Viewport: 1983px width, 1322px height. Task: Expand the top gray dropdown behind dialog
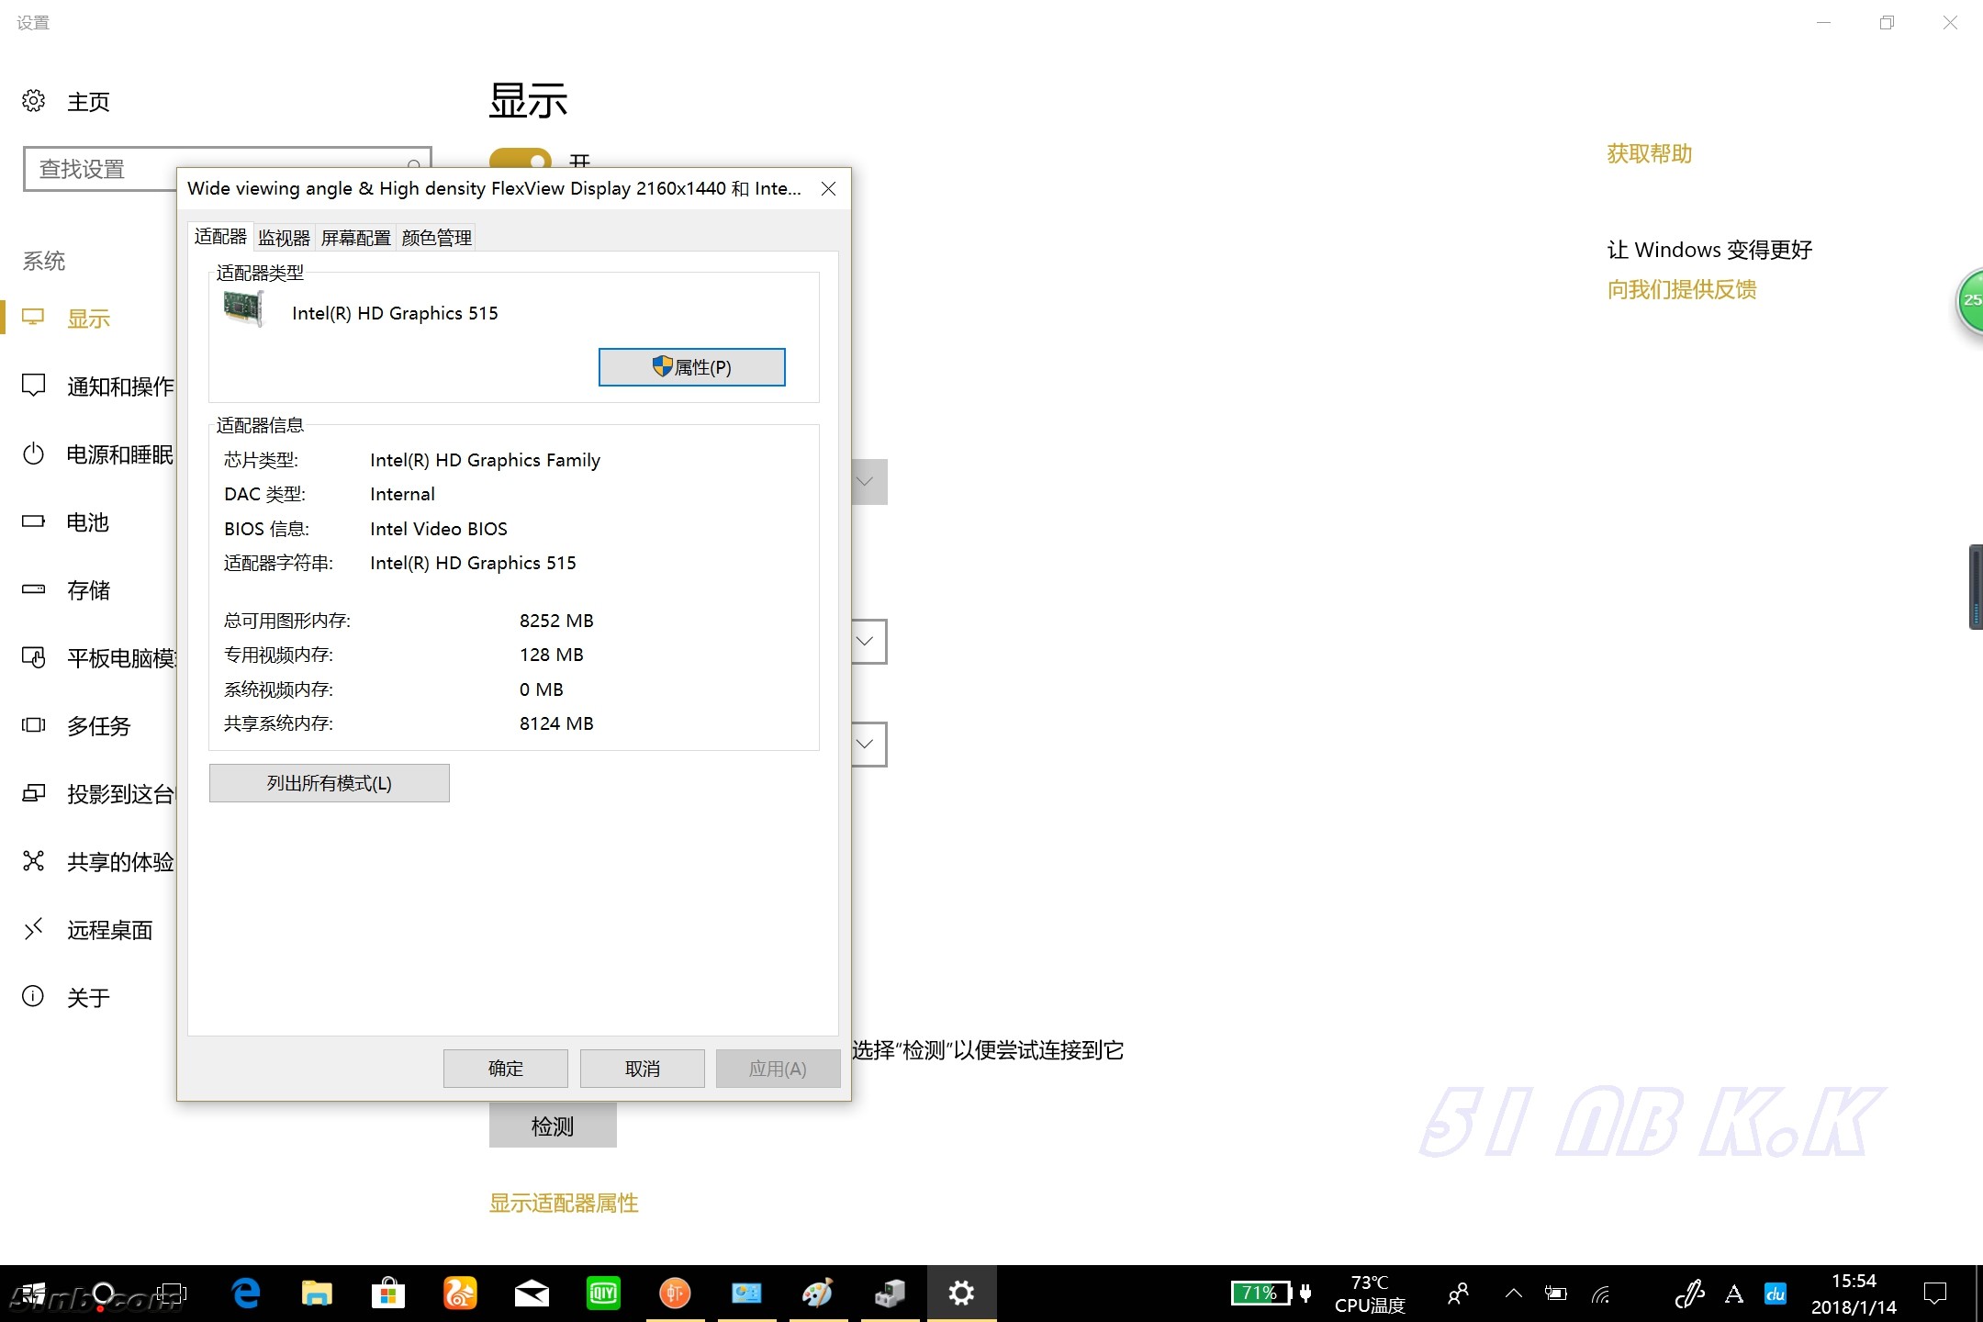coord(866,482)
